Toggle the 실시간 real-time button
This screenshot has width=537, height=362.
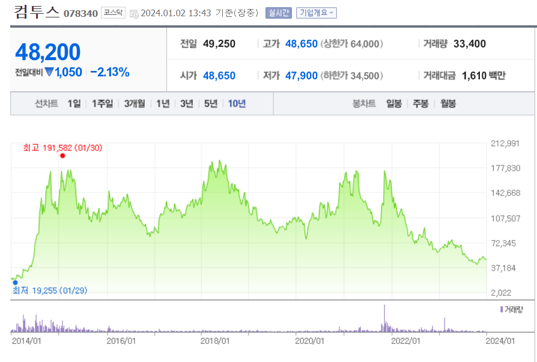coord(279,13)
